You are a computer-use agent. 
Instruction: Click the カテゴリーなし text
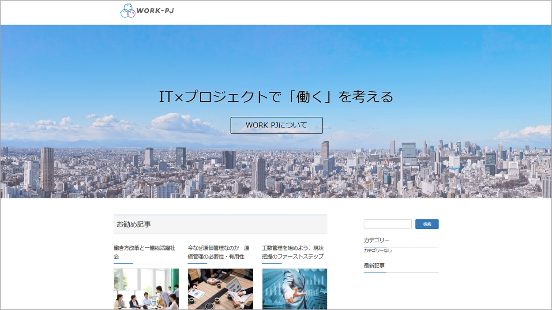click(x=378, y=250)
